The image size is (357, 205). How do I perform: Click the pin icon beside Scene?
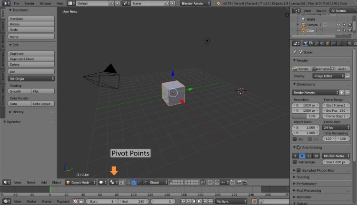tap(295, 52)
